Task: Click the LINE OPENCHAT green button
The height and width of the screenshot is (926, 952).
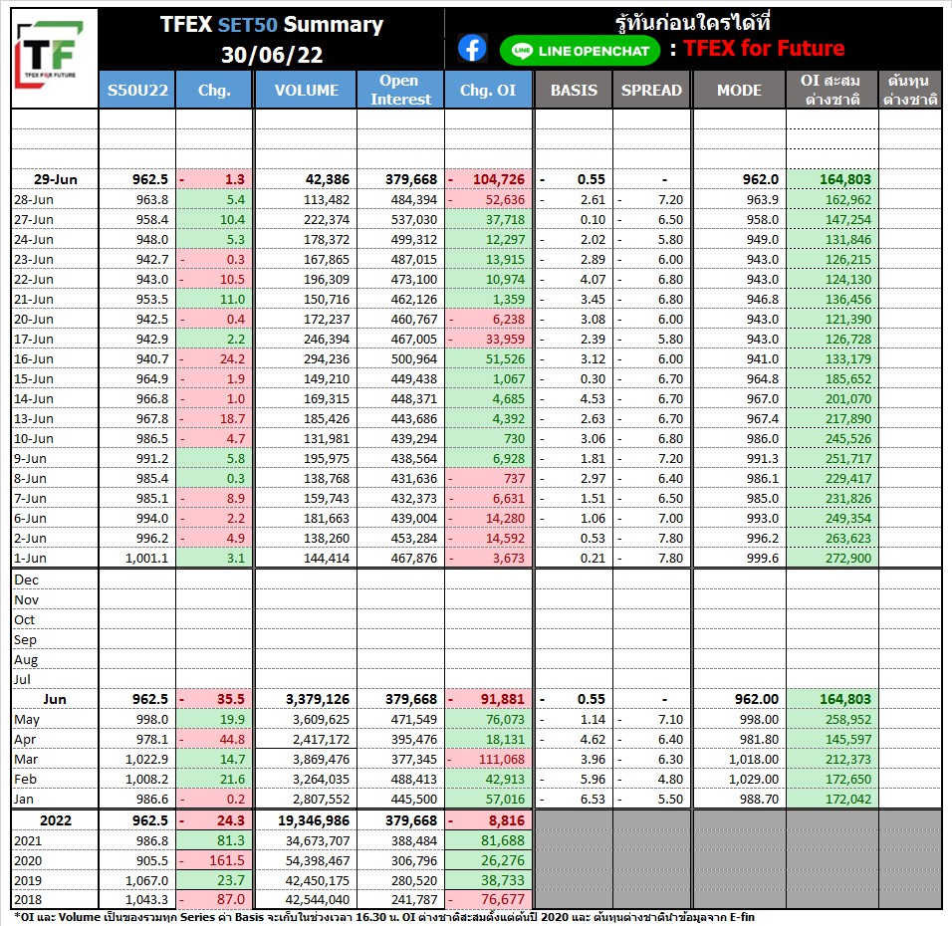Action: [580, 51]
